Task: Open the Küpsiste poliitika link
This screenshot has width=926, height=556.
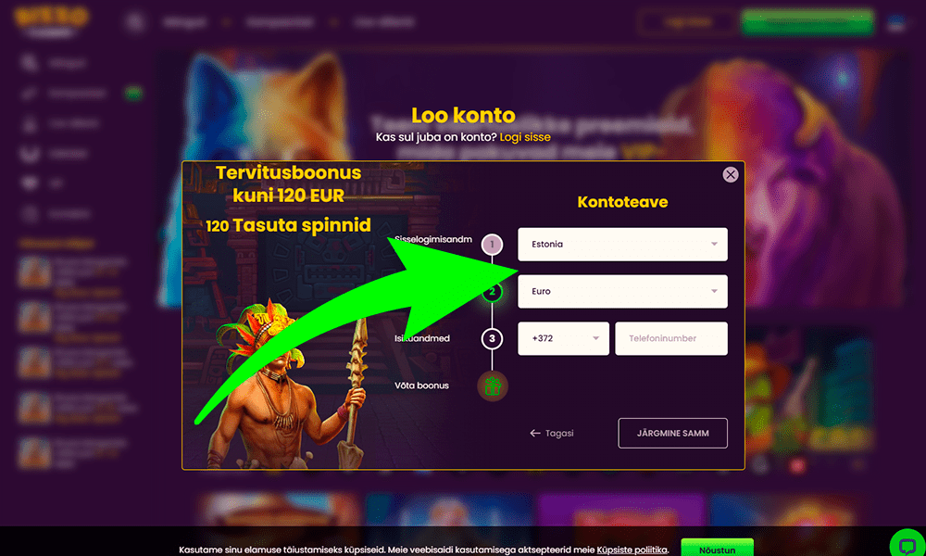Action: pyautogui.click(x=632, y=550)
